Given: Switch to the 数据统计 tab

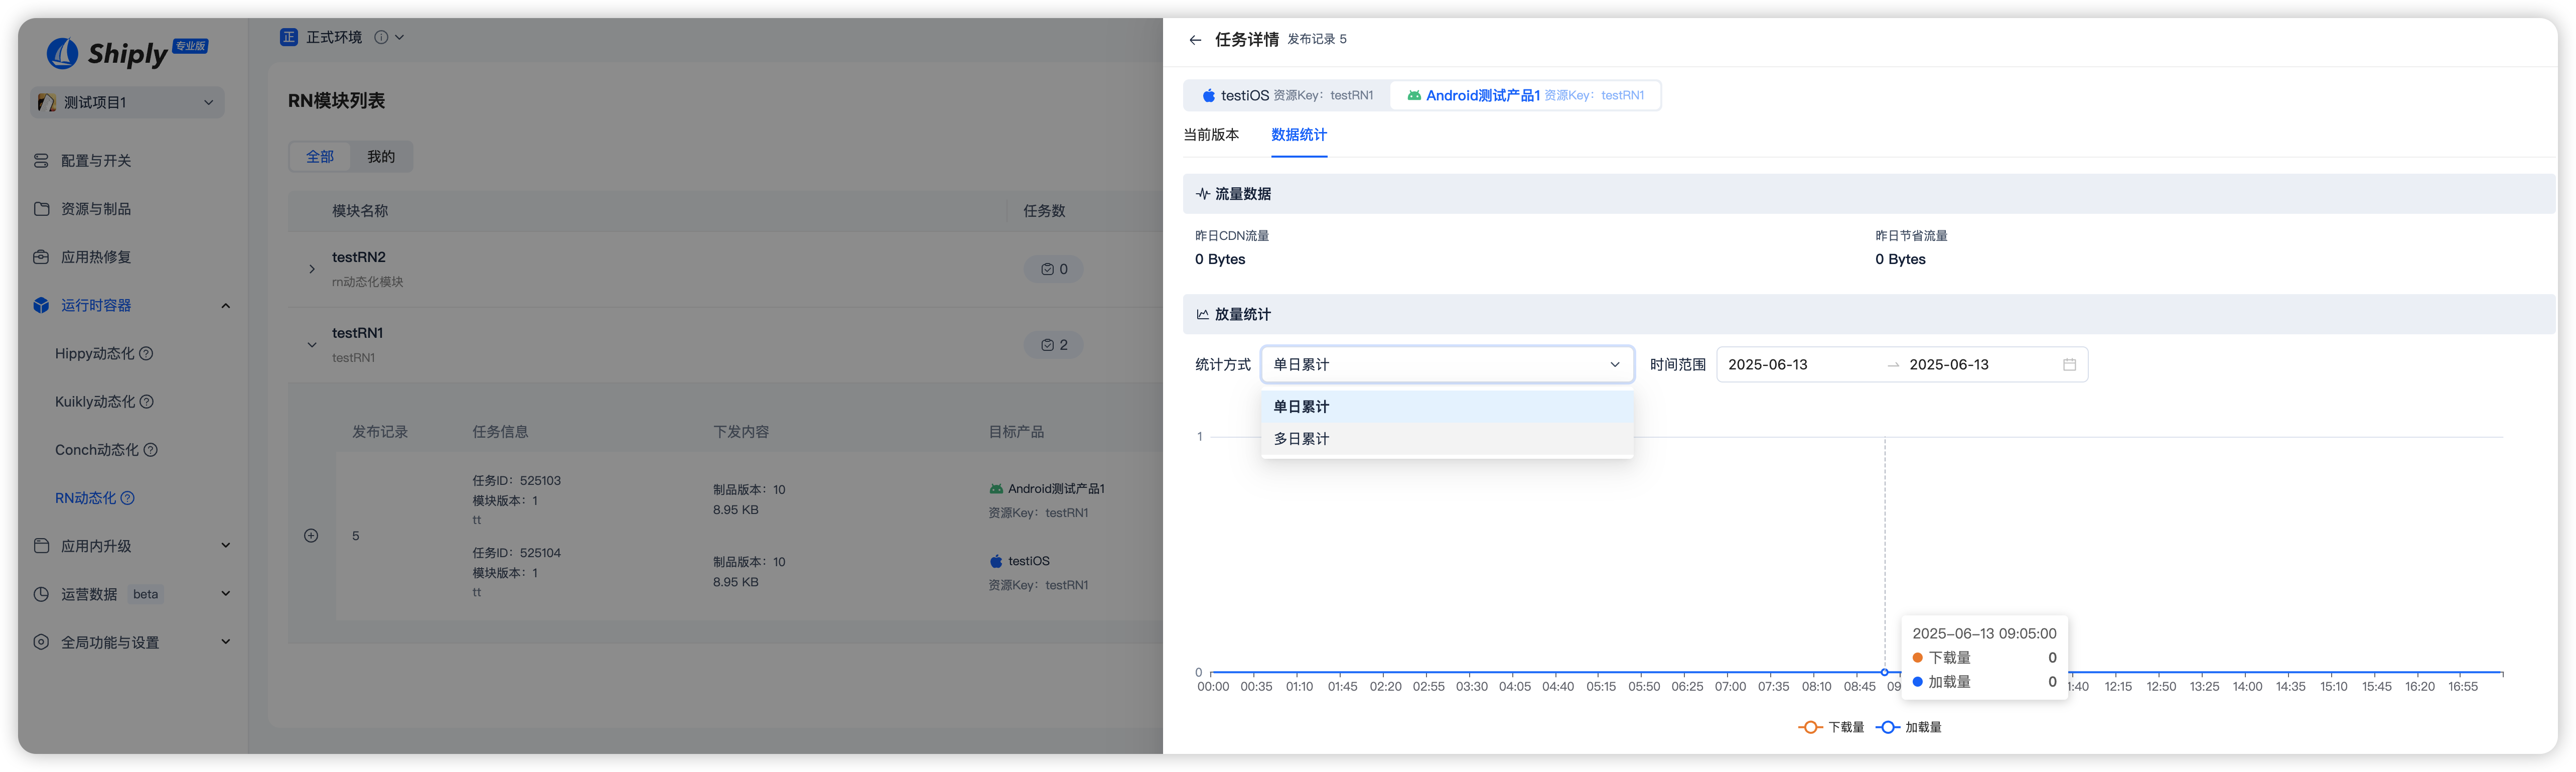Looking at the screenshot, I should coord(1299,135).
